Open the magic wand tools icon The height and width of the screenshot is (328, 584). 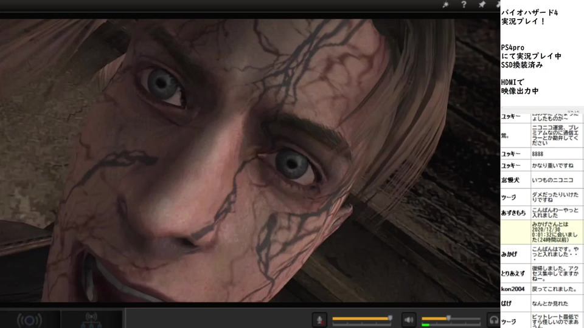point(445,4)
